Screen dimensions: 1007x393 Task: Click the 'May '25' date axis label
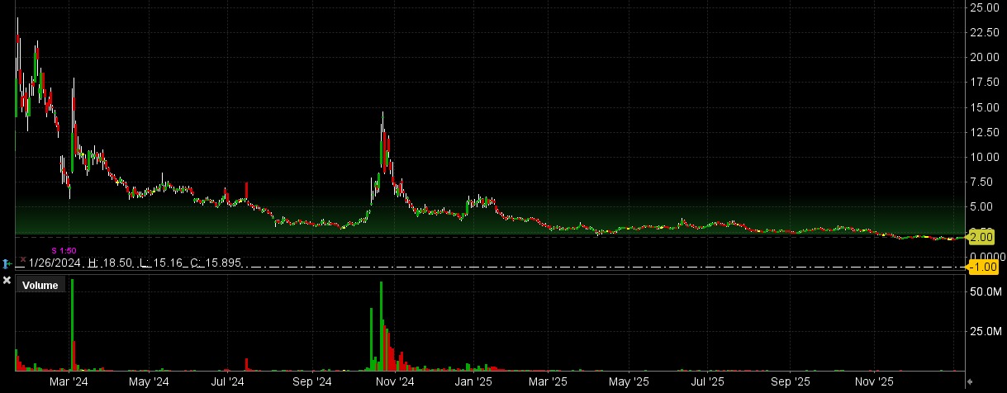[629, 382]
